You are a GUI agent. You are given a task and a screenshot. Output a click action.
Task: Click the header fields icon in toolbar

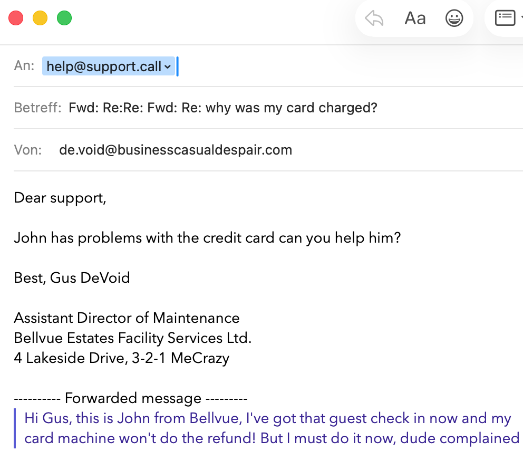505,18
